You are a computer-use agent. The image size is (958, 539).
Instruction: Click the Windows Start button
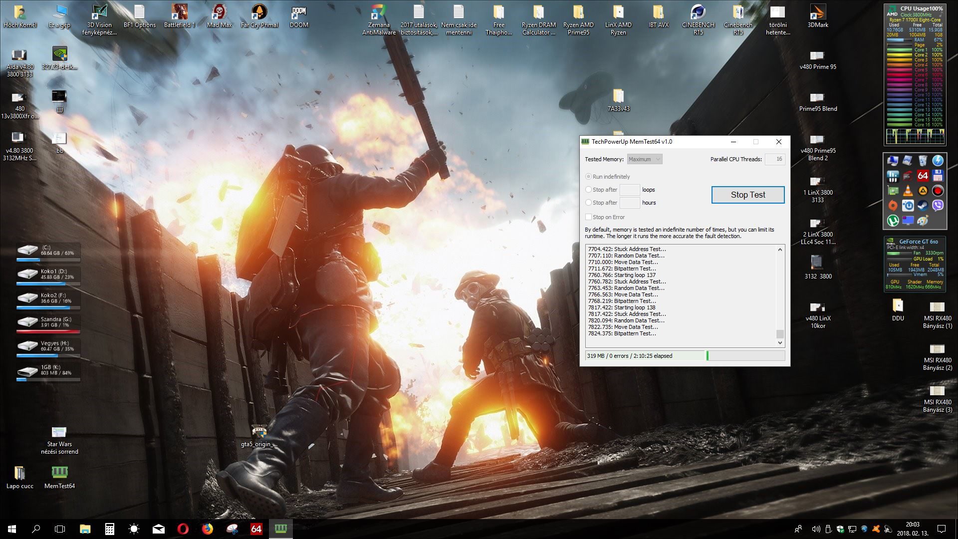click(12, 529)
